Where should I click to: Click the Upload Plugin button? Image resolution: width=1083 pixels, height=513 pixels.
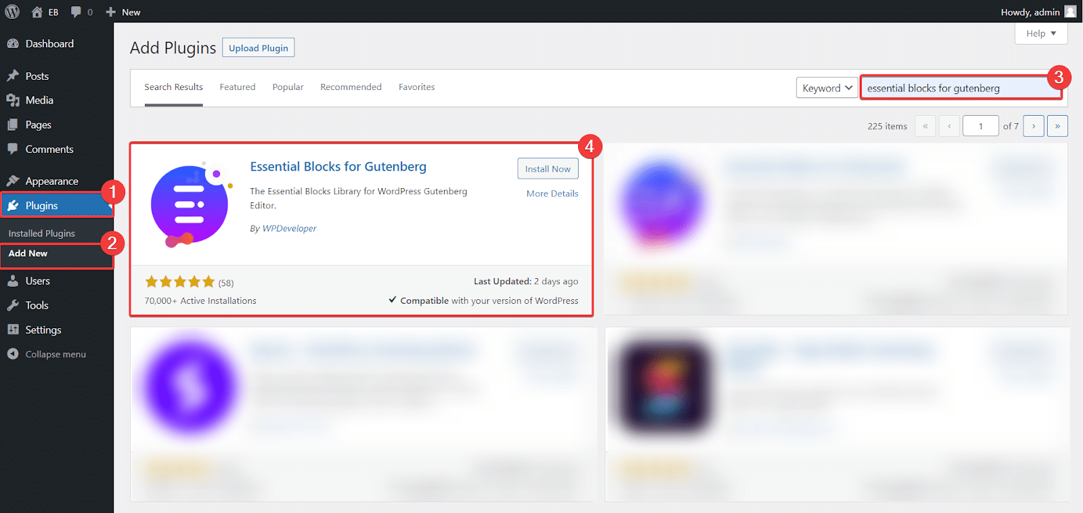click(x=259, y=48)
